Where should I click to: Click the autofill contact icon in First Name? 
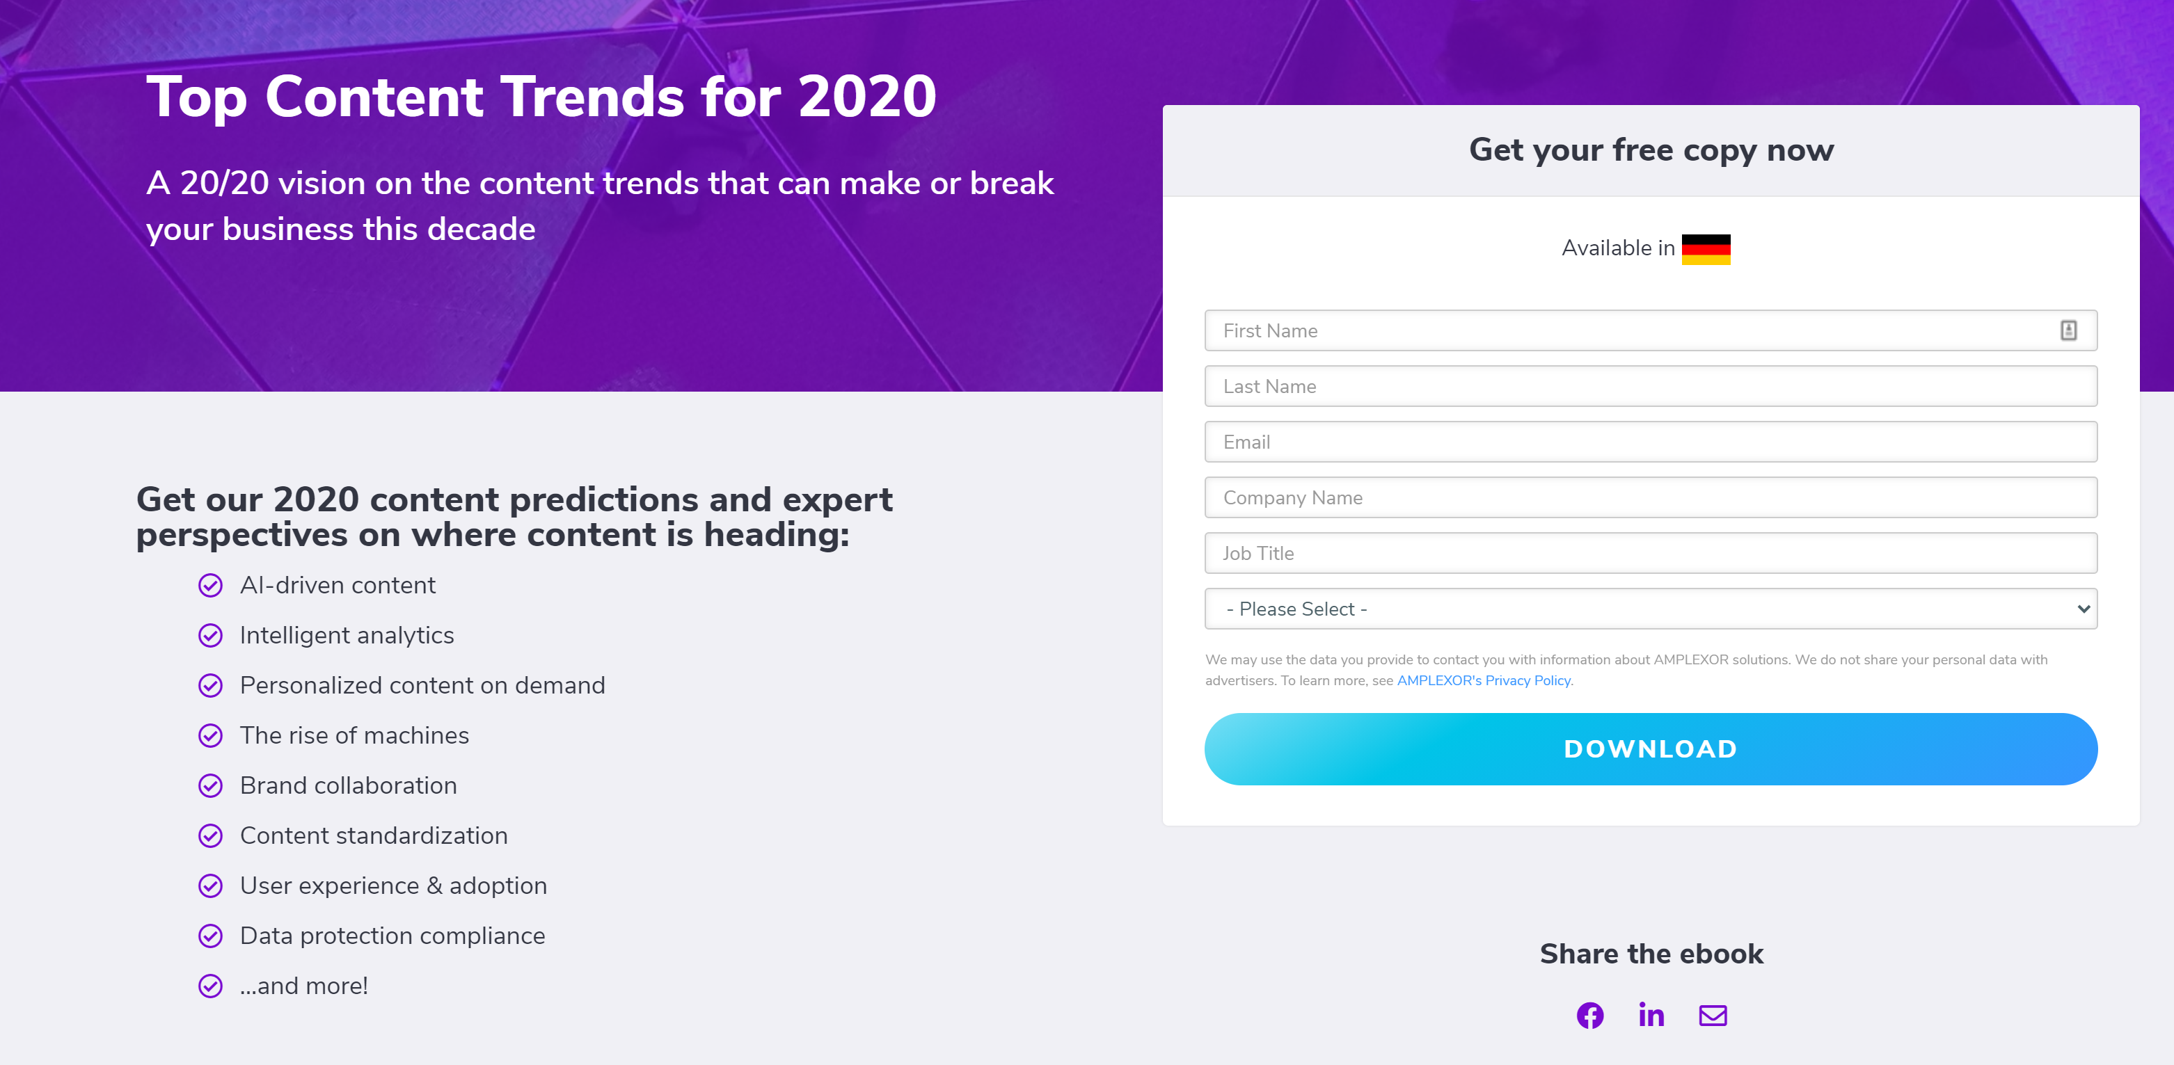[x=2068, y=331]
